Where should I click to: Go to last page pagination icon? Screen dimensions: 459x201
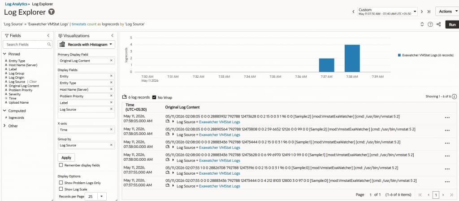451,195
